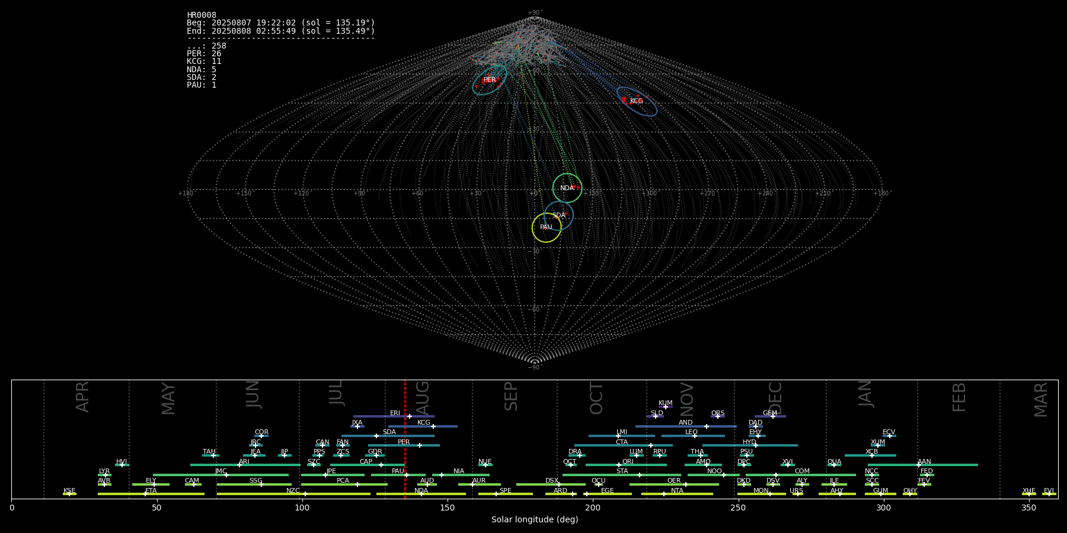The height and width of the screenshot is (533, 1067).
Task: Select the PER radiant label on the sky map
Action: pyautogui.click(x=490, y=80)
